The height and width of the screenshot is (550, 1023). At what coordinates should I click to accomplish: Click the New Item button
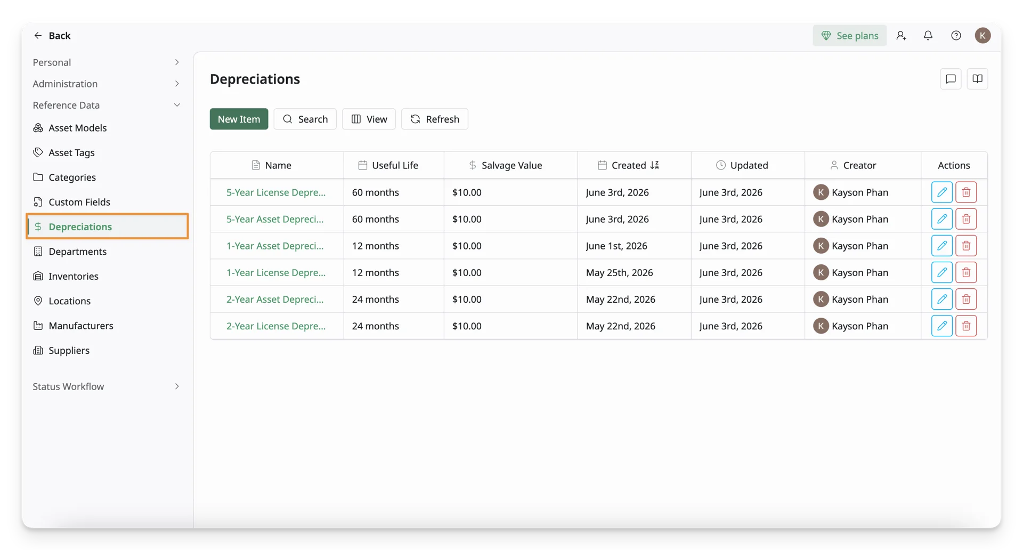[x=239, y=119]
